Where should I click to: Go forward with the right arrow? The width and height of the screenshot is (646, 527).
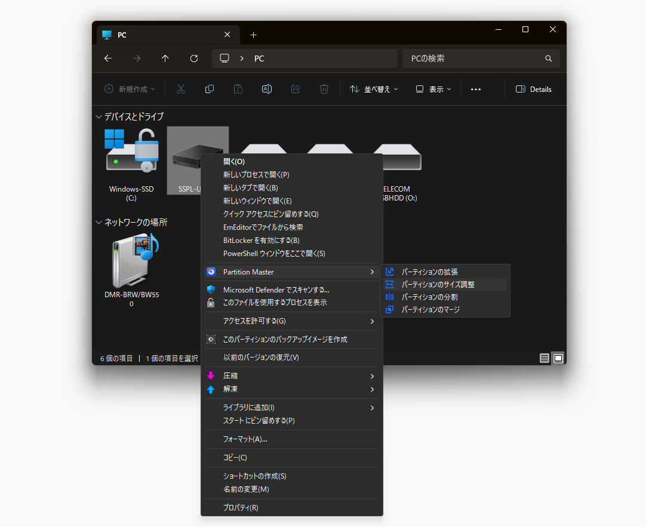pyautogui.click(x=137, y=58)
